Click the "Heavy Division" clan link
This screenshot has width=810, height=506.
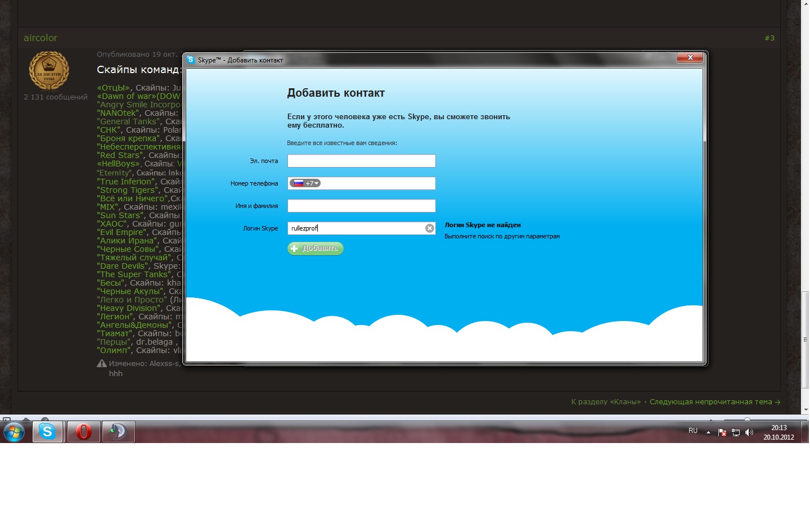[x=129, y=308]
